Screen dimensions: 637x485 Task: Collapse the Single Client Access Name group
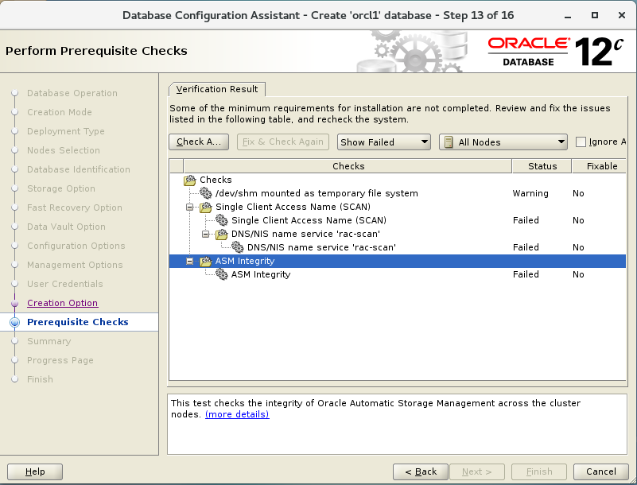pyautogui.click(x=189, y=208)
